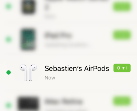Tap the blurred distance badge for the iPhone

122,35
